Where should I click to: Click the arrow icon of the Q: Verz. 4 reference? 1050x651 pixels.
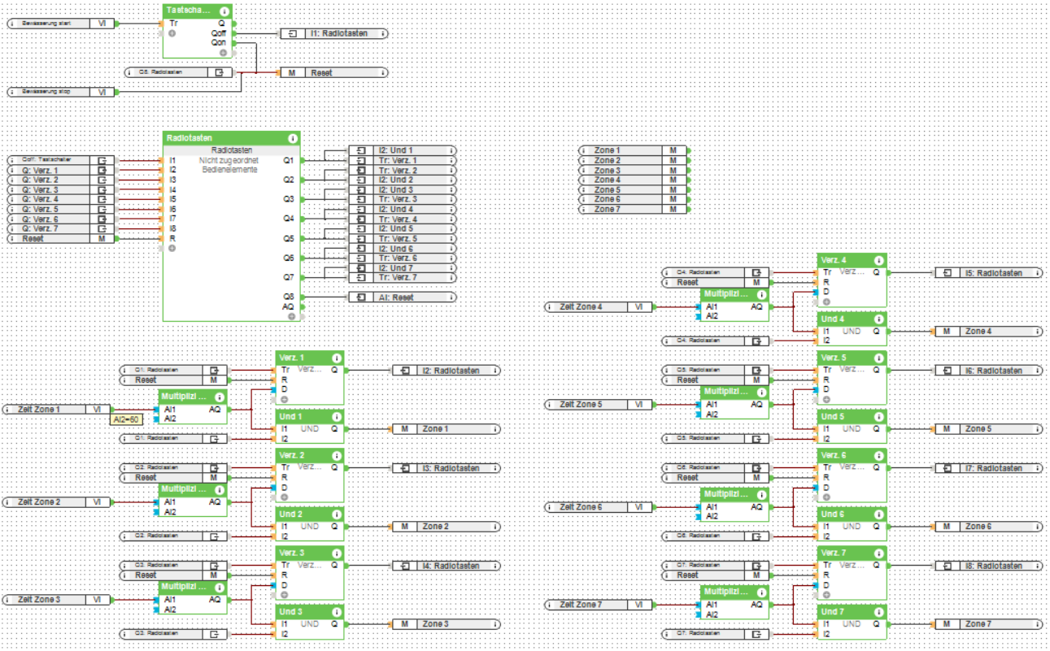point(102,199)
